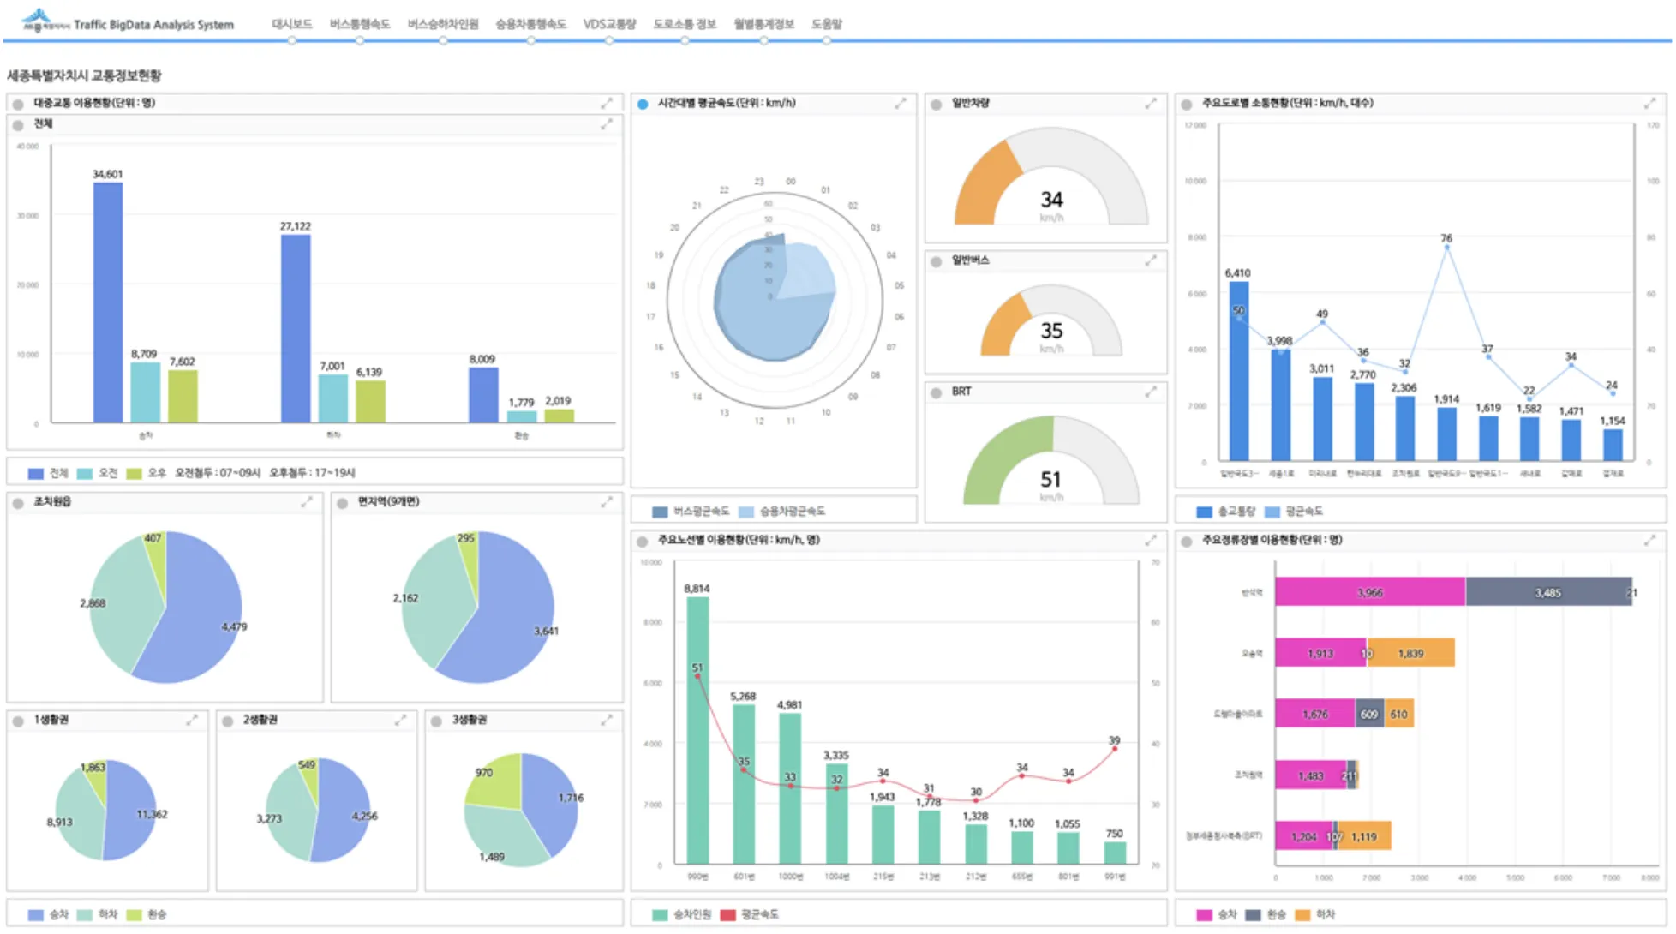The height and width of the screenshot is (934, 1676).
Task: Expand the 시간대별 평균속도 radar chart panel
Action: tap(901, 103)
